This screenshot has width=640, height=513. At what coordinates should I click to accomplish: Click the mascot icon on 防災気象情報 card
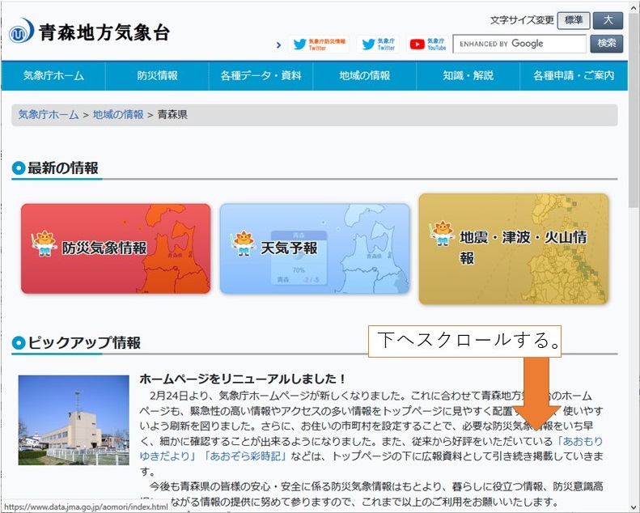click(x=45, y=243)
